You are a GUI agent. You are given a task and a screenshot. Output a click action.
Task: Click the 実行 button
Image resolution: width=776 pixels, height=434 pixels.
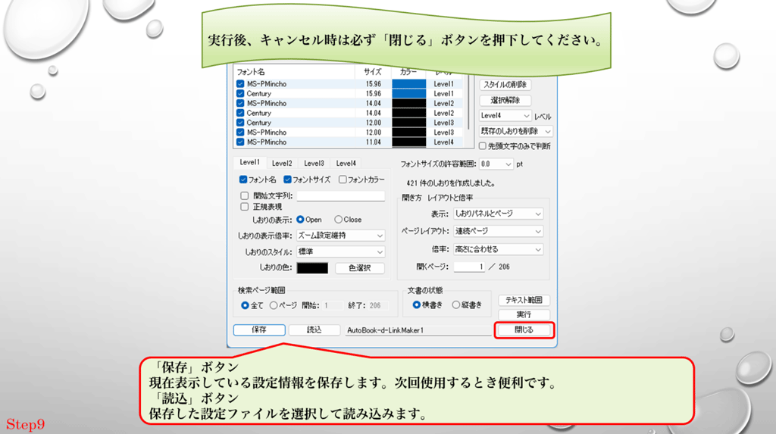click(523, 314)
